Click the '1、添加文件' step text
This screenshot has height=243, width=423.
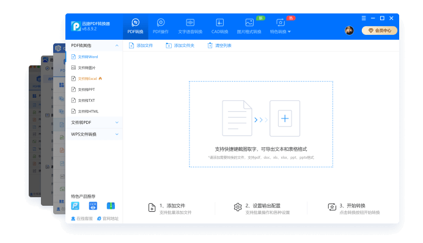(172, 206)
